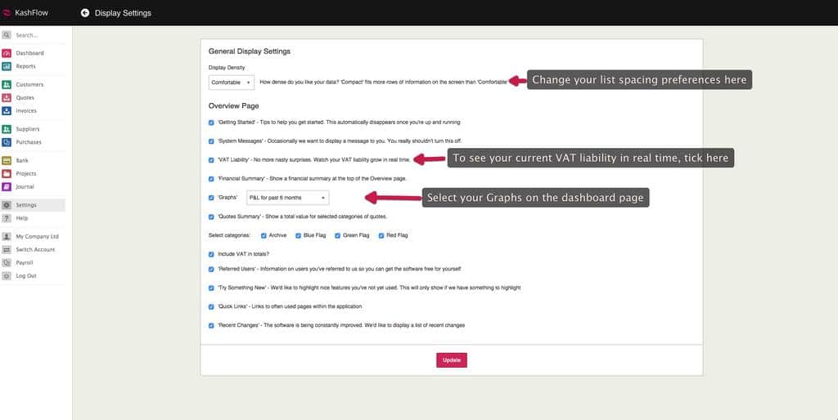Click the Journal icon in sidebar
Viewport: 838px width, 420px height.
pos(7,187)
